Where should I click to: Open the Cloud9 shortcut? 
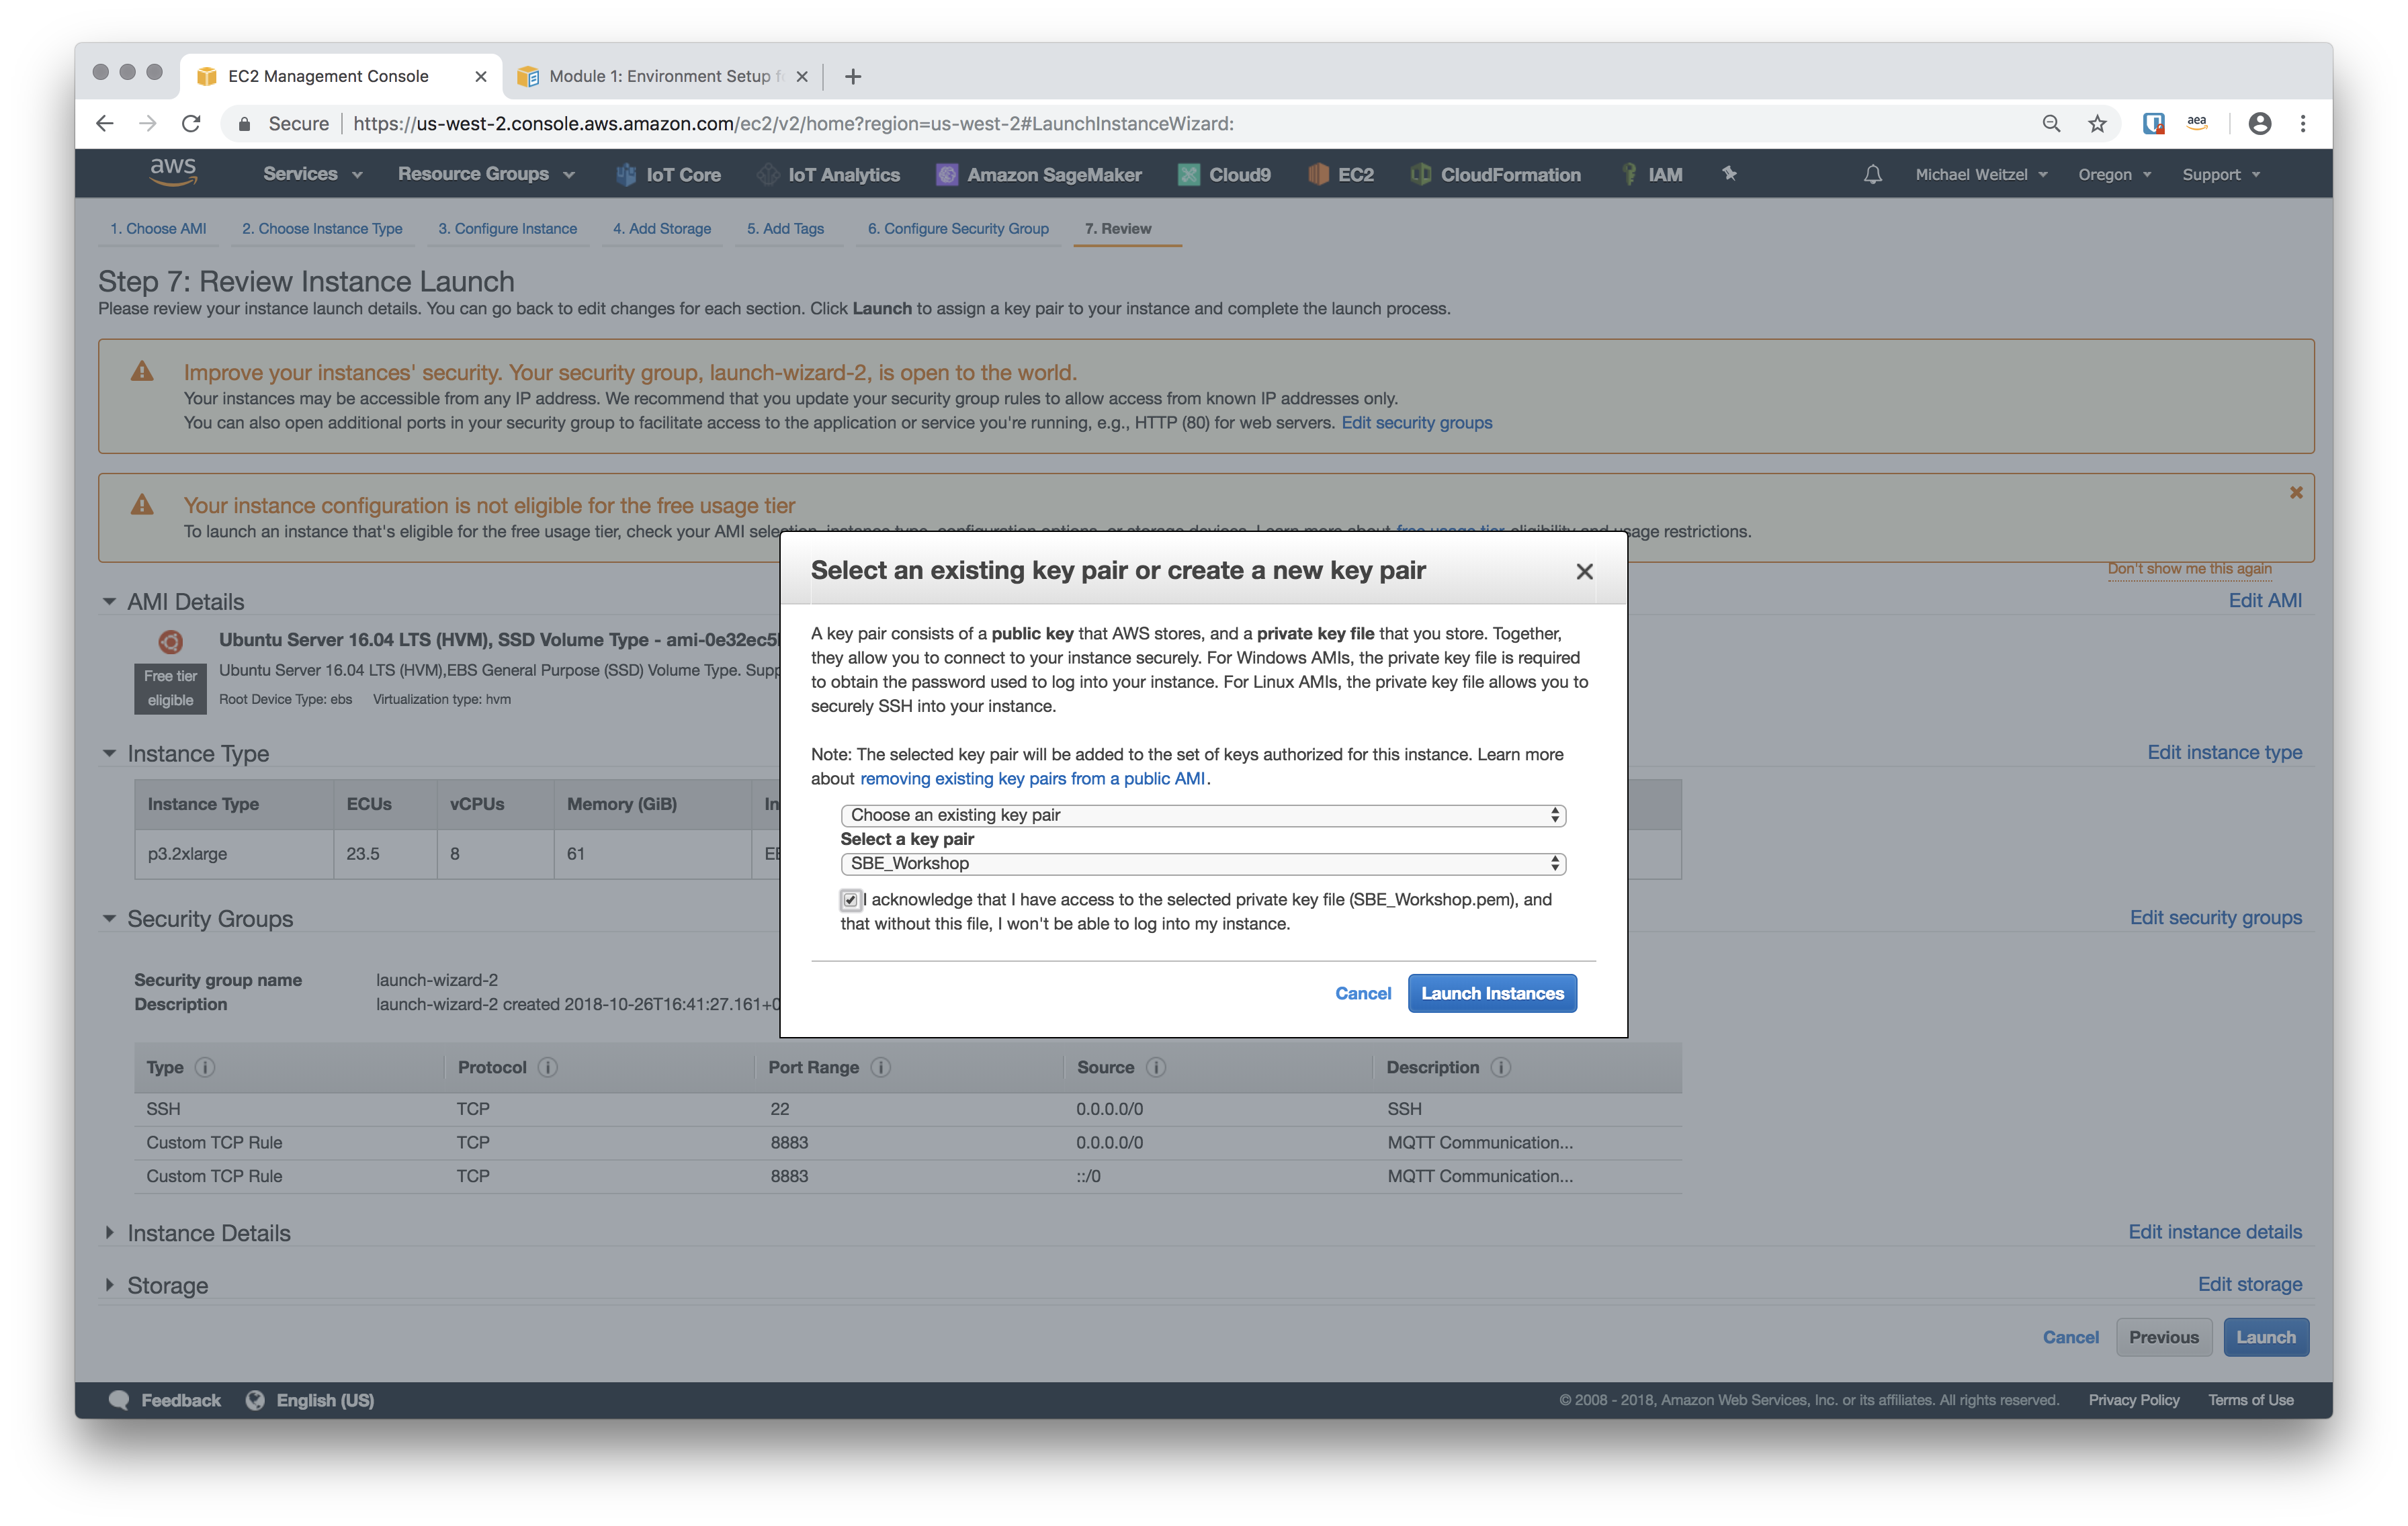1224,174
